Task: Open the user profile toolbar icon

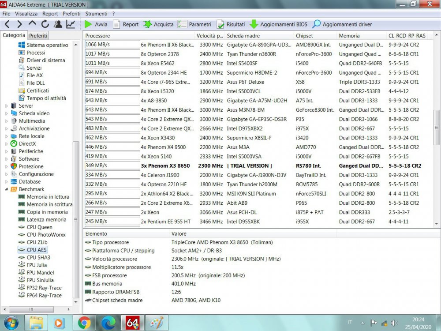Action: coord(58,24)
